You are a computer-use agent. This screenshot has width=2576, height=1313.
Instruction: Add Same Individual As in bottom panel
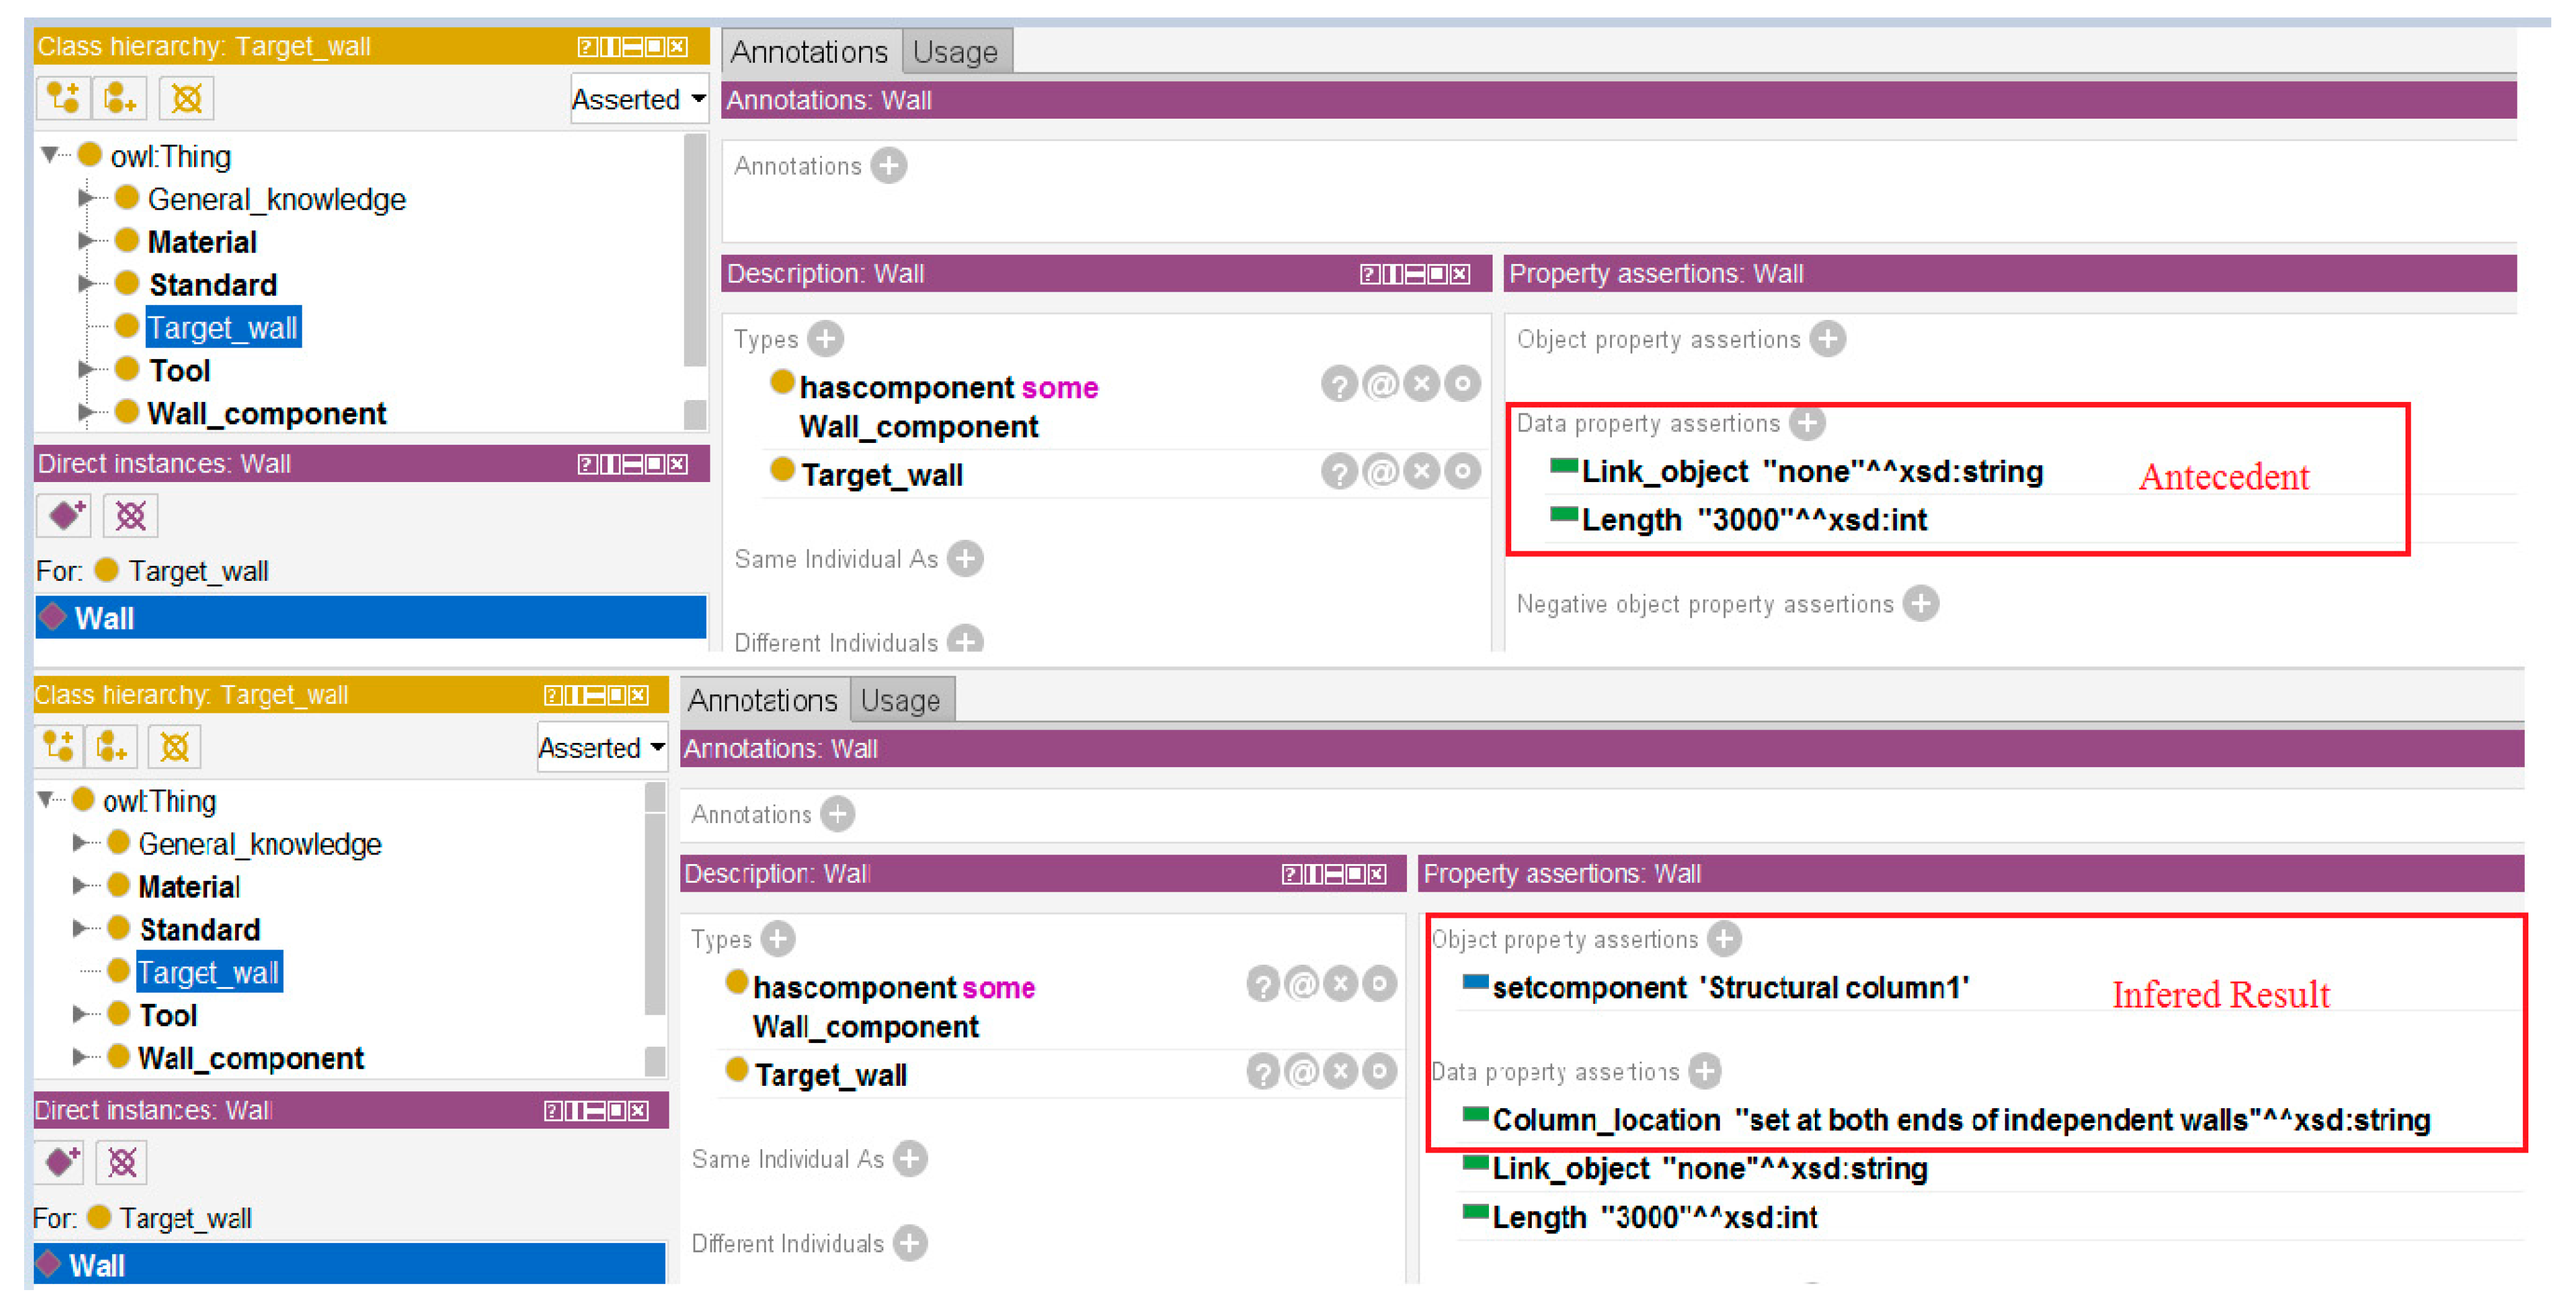click(909, 1159)
